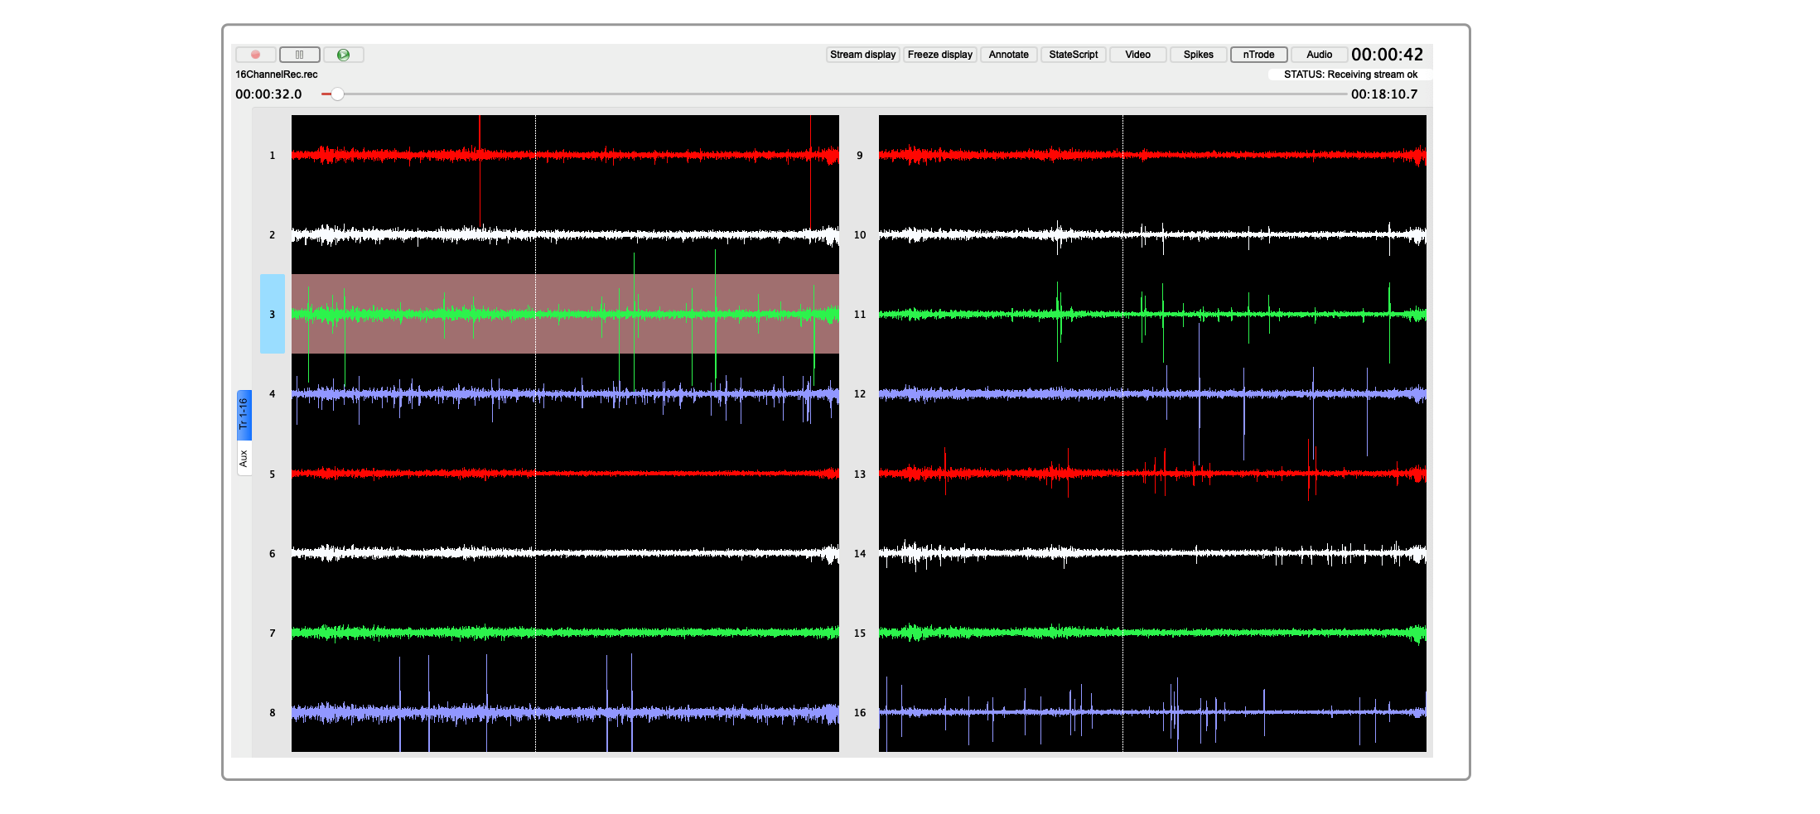Select nTrode channel label 8
Viewport: 1820px width, 814px height.
[272, 712]
